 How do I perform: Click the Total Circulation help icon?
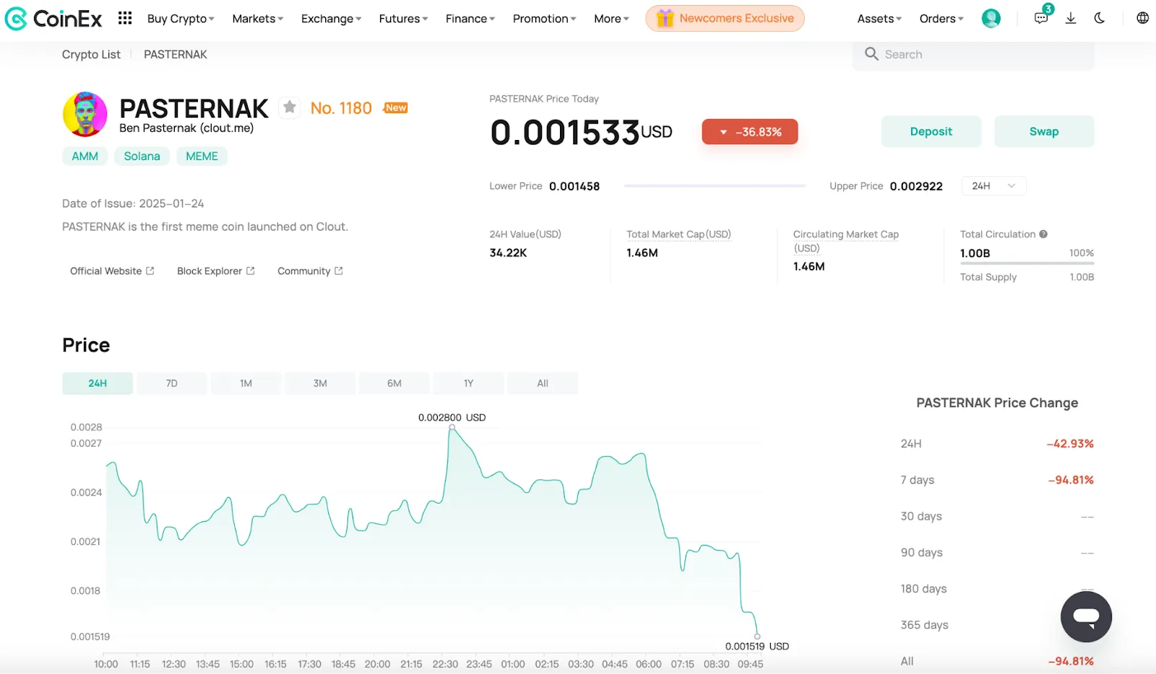pos(1043,235)
